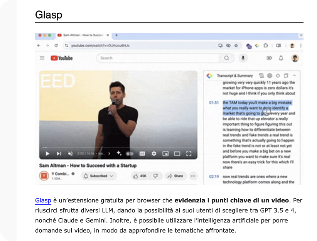
Task: Click the sparkle AI icon in player
Action: [119, 153]
